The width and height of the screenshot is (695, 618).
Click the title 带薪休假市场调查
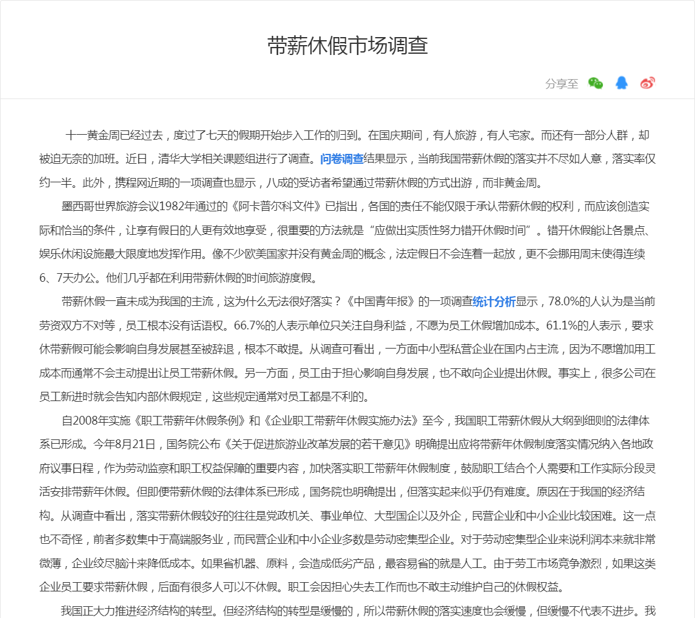coord(347,46)
